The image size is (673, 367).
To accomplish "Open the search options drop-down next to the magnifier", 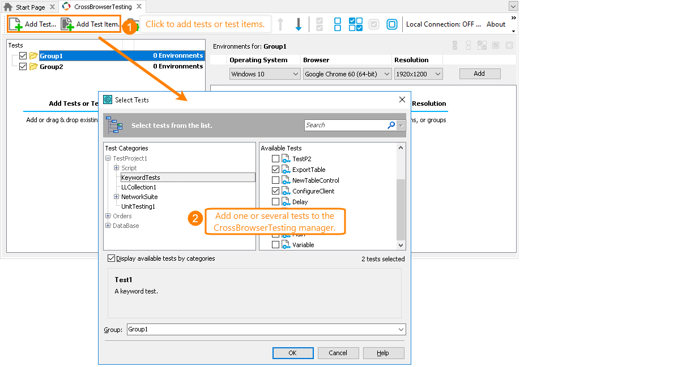I will coord(401,125).
